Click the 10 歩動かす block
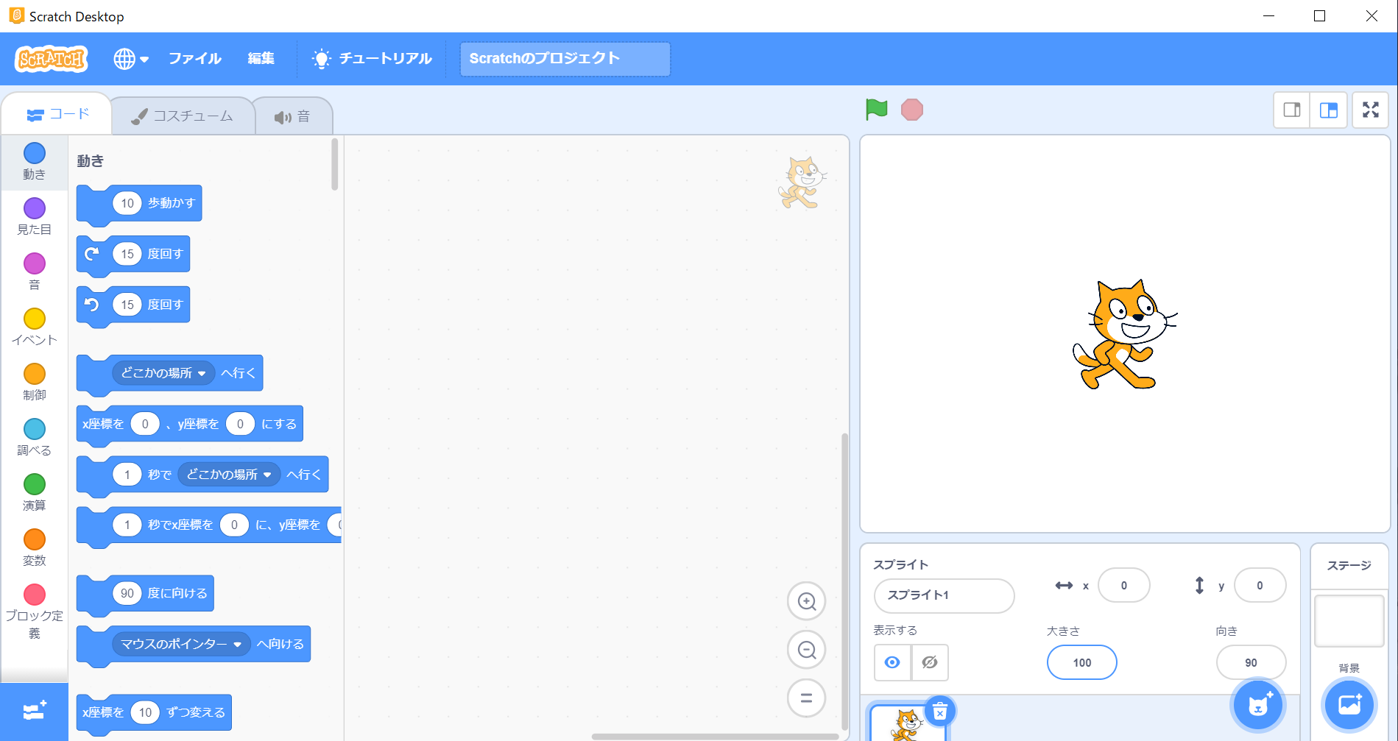Image resolution: width=1398 pixels, height=741 pixels. 171,203
